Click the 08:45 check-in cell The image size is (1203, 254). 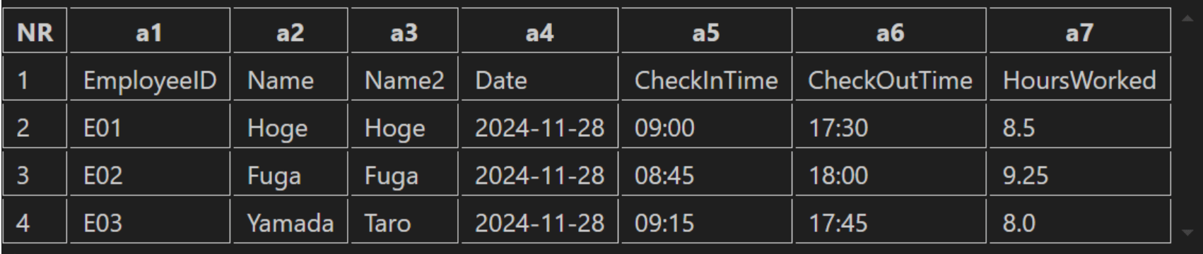[706, 174]
